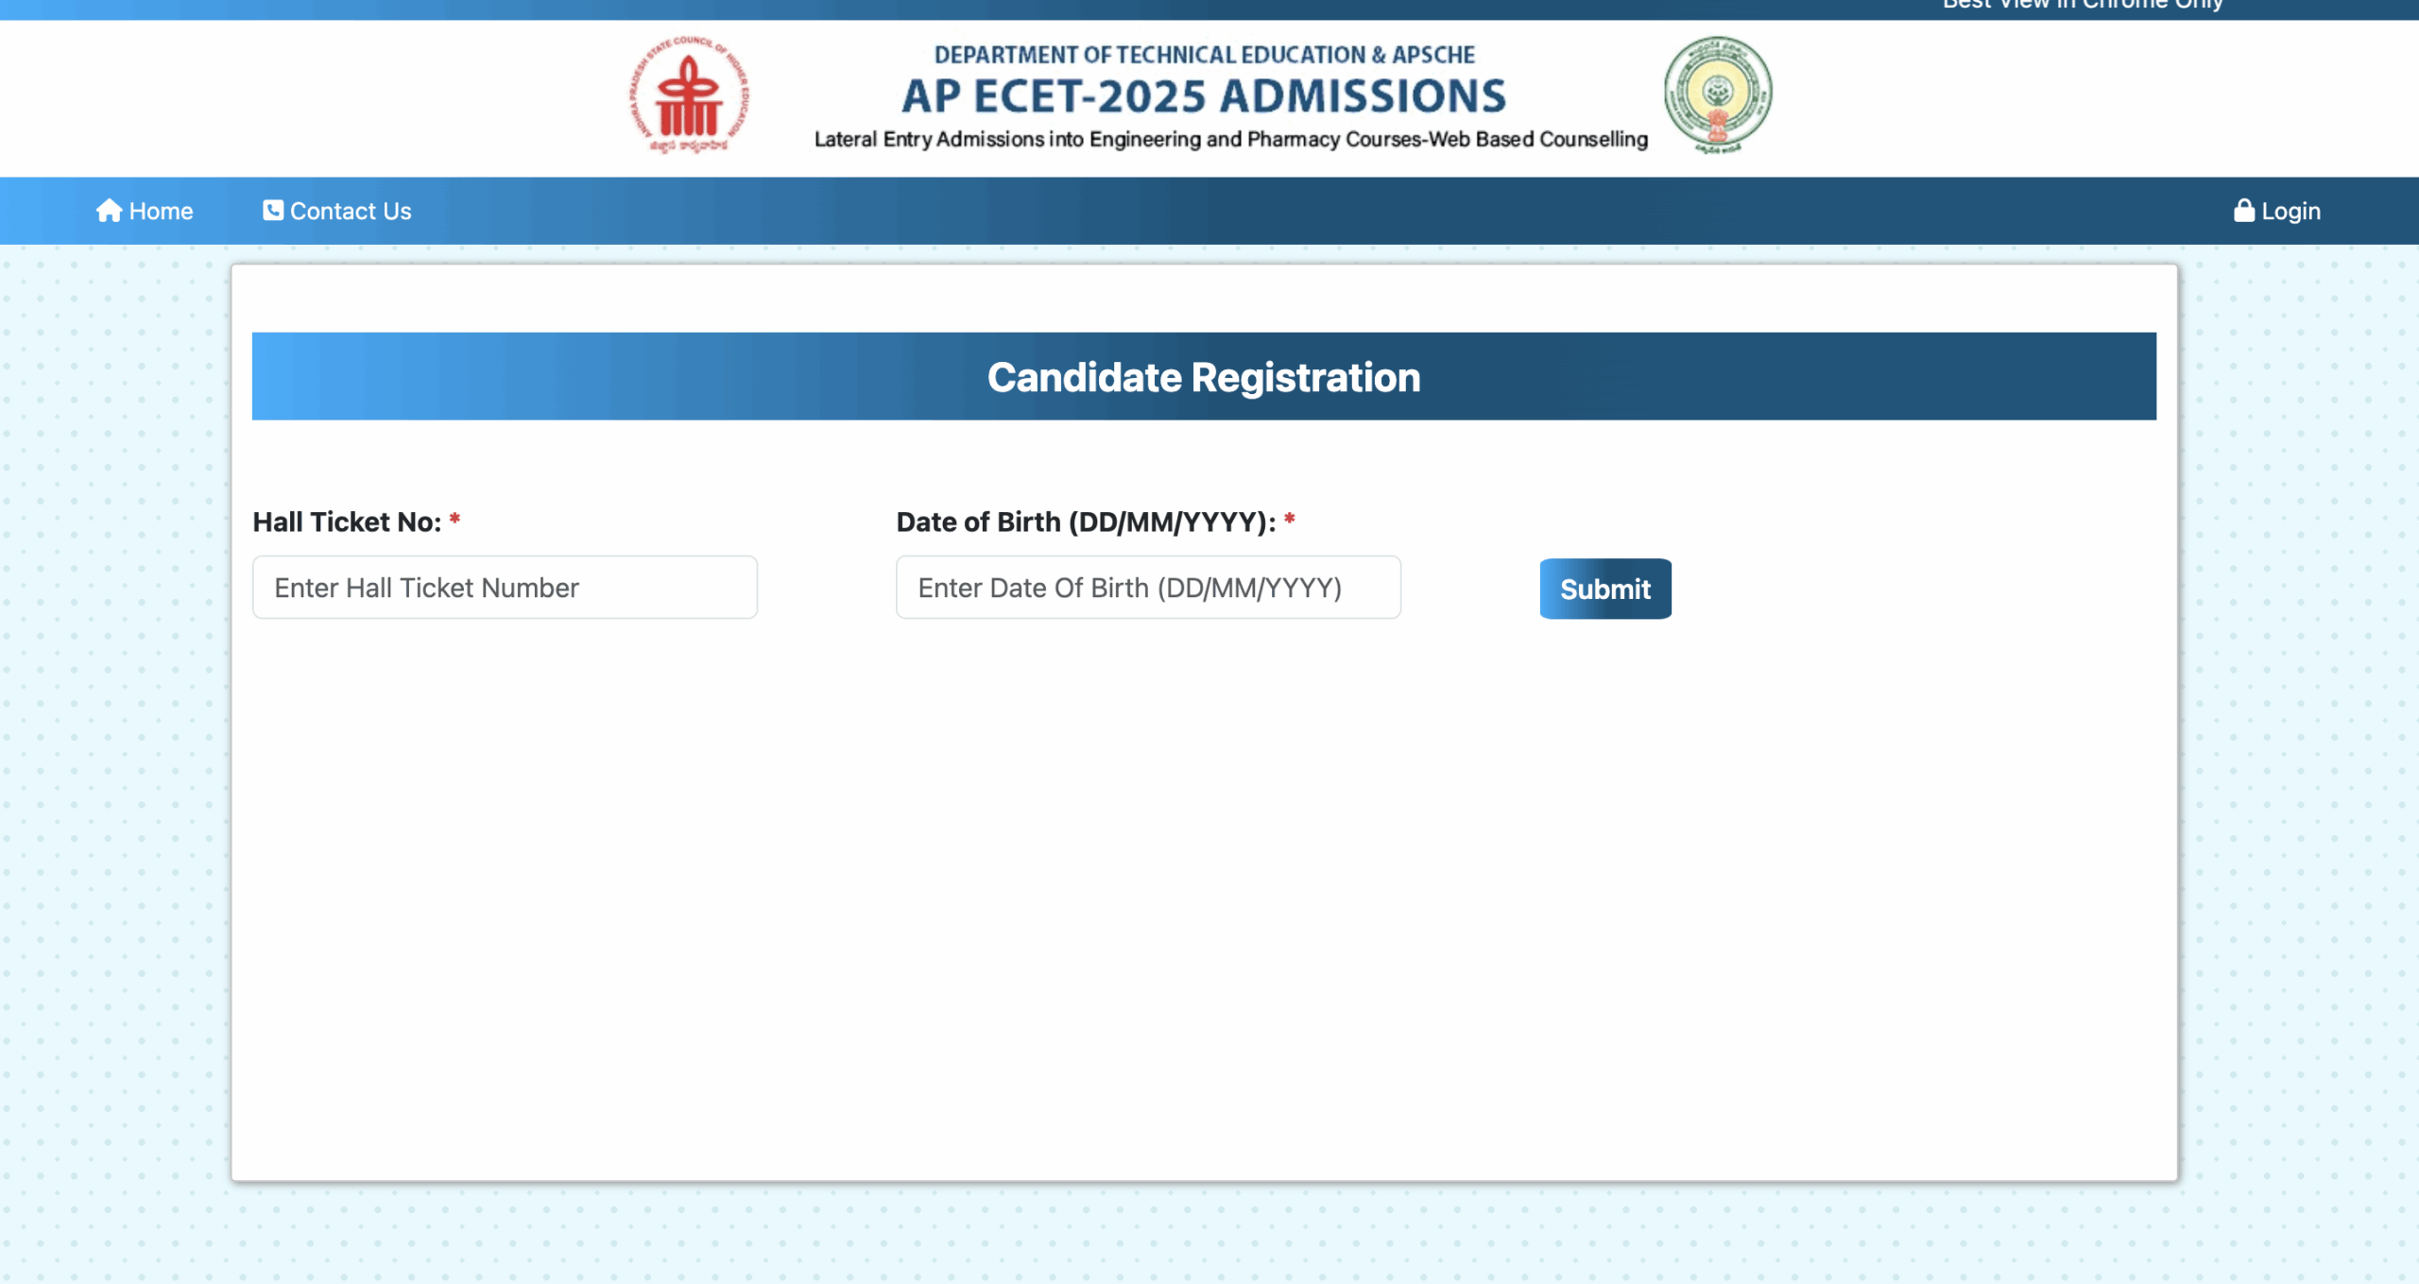Click the Best View in Chrome notice
The image size is (2419, 1284).
click(2083, 6)
